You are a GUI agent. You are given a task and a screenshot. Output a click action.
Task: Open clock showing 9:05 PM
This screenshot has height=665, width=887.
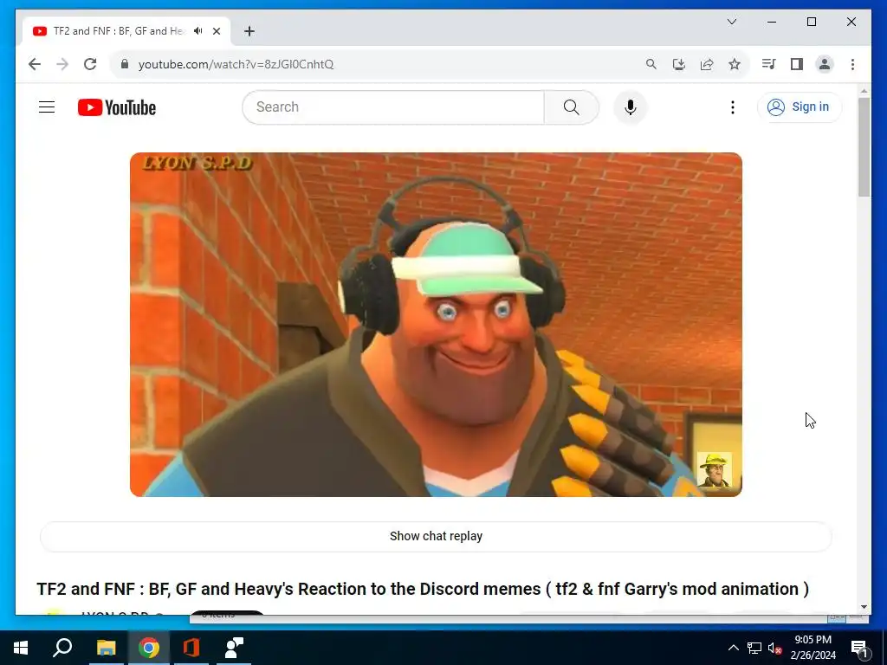pos(813,648)
